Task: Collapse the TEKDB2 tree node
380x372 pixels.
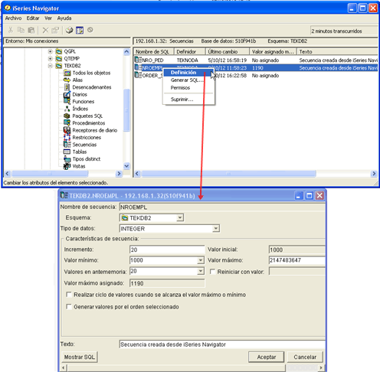Action: [51, 66]
